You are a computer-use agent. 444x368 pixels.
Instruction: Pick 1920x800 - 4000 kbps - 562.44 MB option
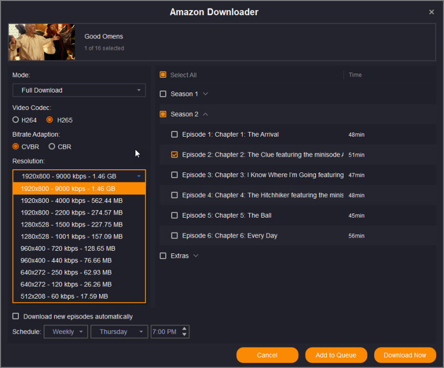pyautogui.click(x=79, y=201)
